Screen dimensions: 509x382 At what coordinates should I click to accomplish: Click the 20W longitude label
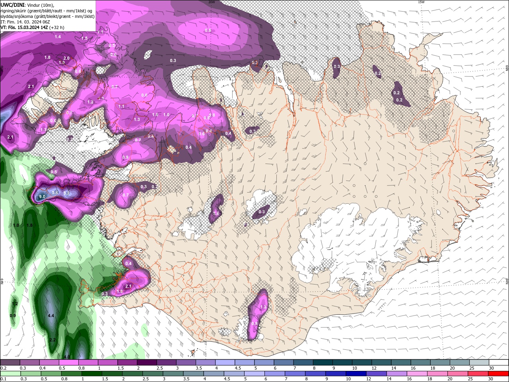[212, 2]
